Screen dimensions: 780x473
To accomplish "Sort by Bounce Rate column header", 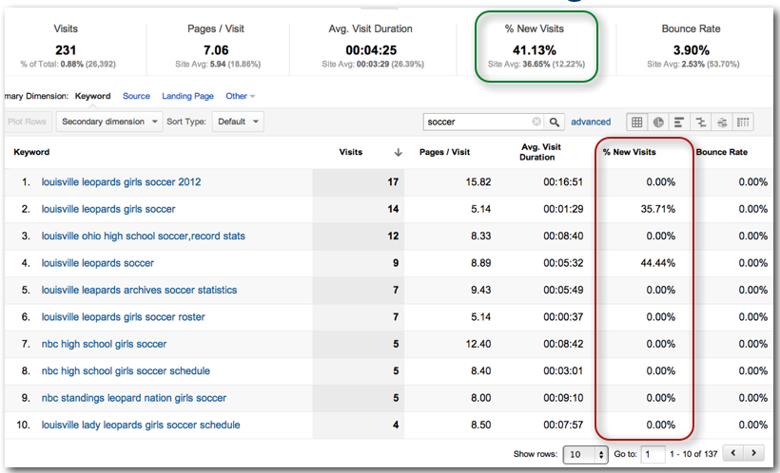I will pos(722,152).
